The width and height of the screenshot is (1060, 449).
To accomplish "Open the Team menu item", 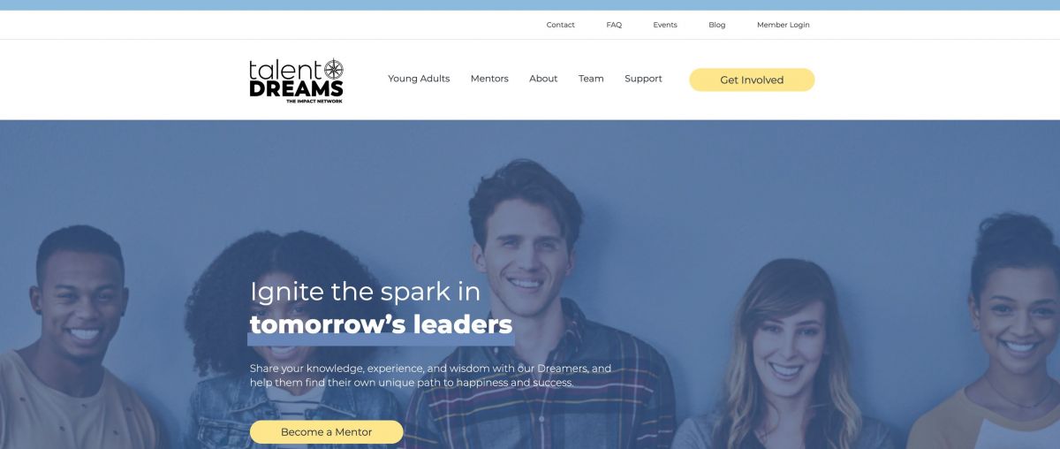I will click(591, 79).
